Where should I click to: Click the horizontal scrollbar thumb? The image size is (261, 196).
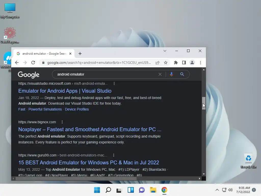pos(76,178)
